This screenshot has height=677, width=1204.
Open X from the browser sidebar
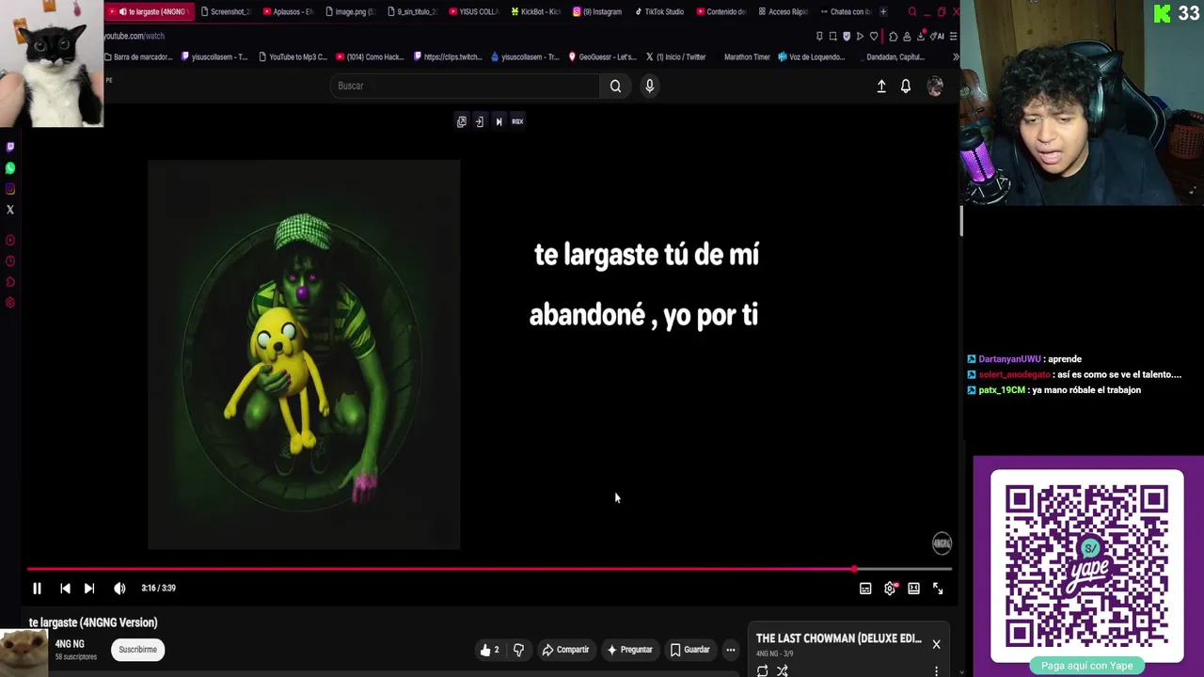pos(10,210)
